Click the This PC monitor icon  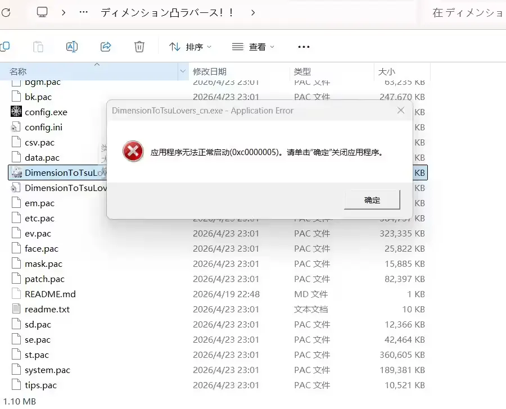(42, 12)
